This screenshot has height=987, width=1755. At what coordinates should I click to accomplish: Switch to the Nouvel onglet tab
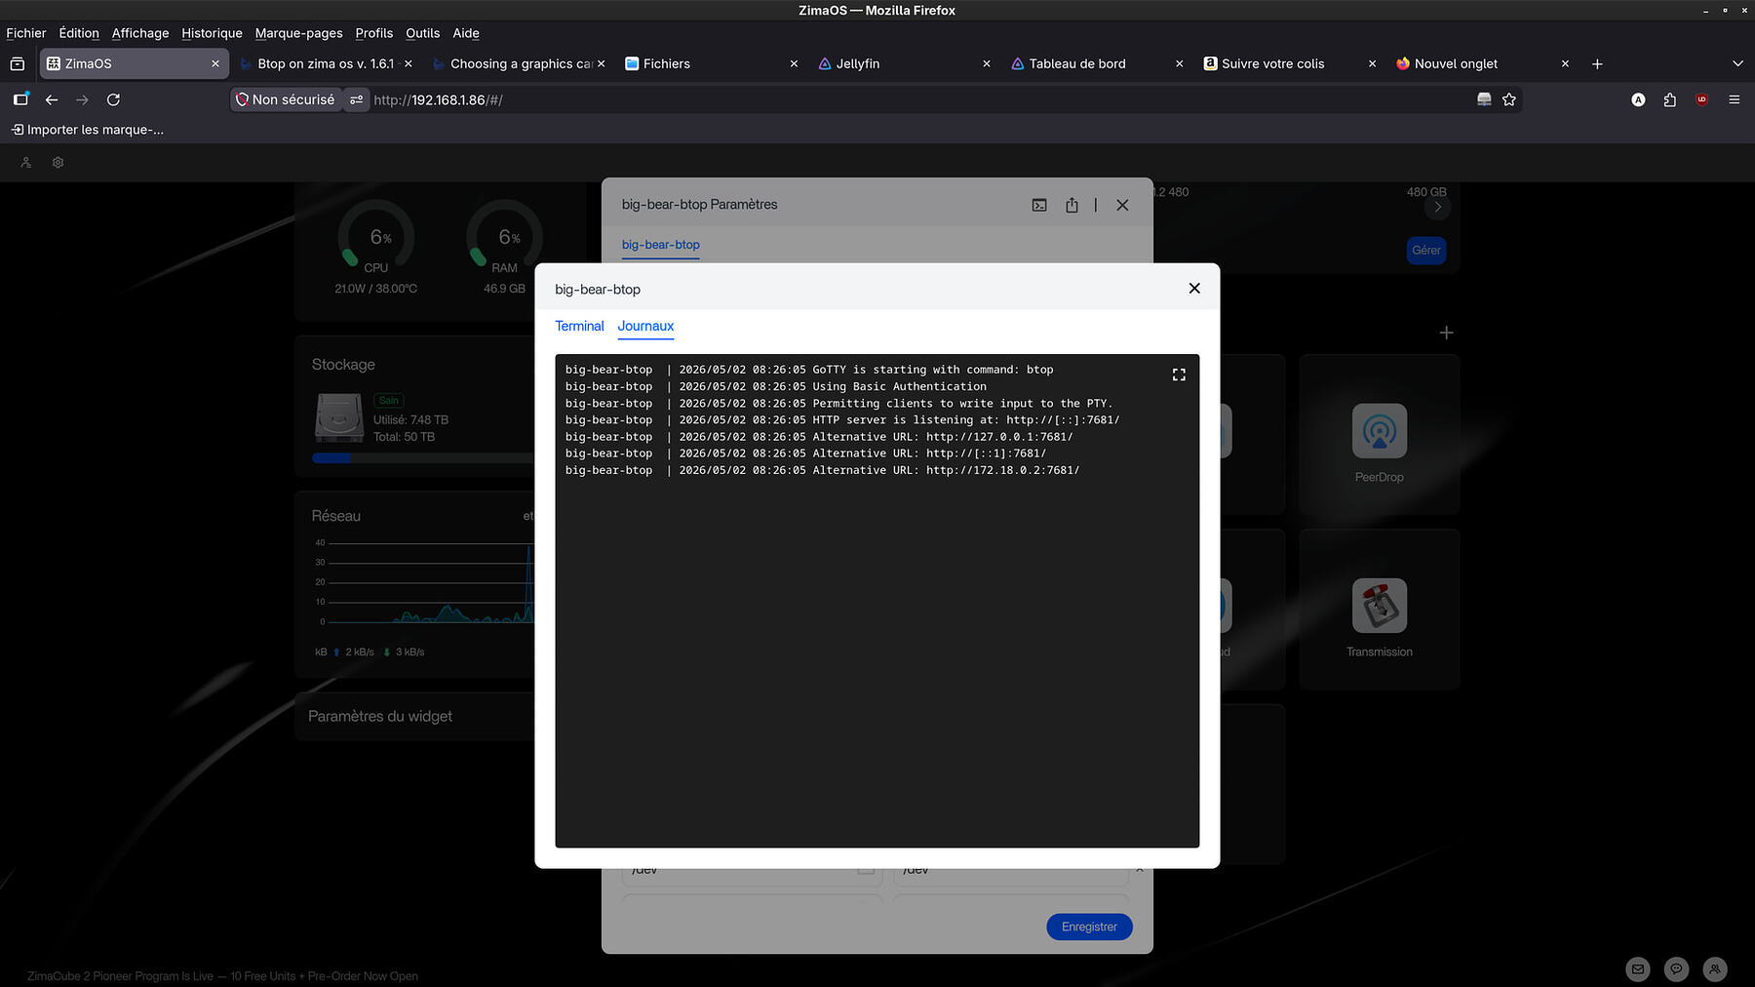[x=1484, y=63]
